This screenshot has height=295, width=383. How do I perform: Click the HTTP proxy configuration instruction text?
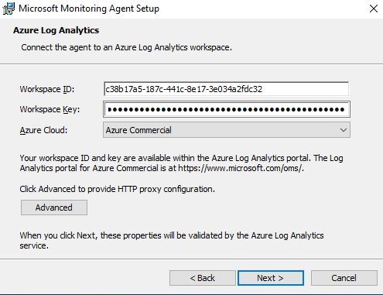(x=118, y=189)
